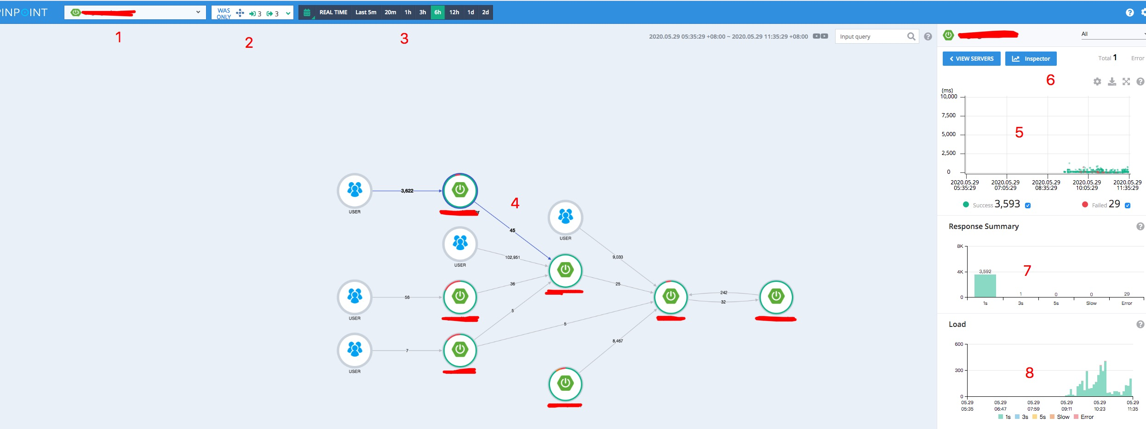Uncheck the Failed checkbox
Image resolution: width=1146 pixels, height=429 pixels.
pyautogui.click(x=1127, y=206)
